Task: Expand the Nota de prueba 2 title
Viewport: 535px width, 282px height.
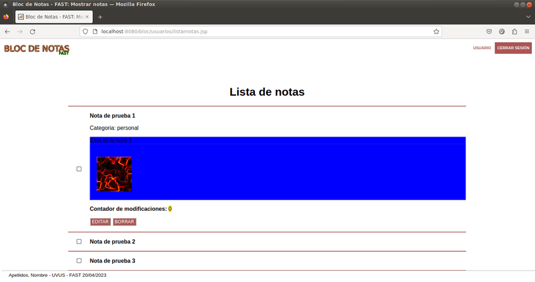Action: click(112, 242)
